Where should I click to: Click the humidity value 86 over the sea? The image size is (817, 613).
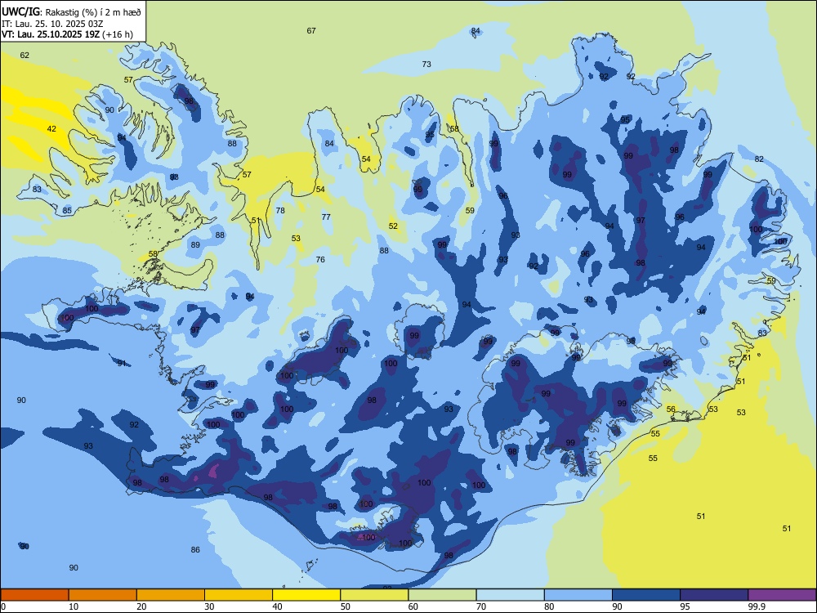click(195, 549)
